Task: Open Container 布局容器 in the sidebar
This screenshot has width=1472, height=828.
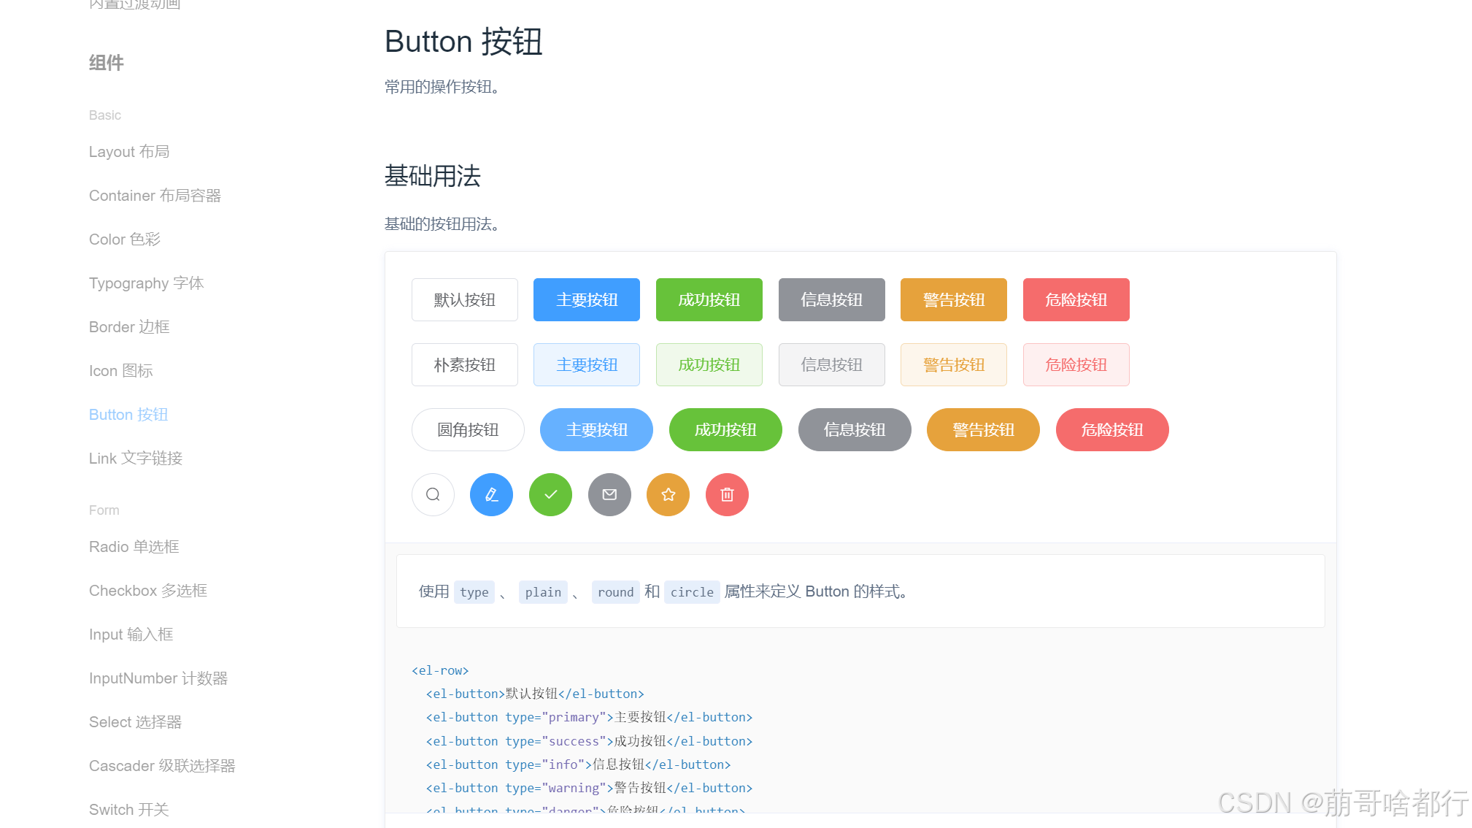Action: pos(155,196)
